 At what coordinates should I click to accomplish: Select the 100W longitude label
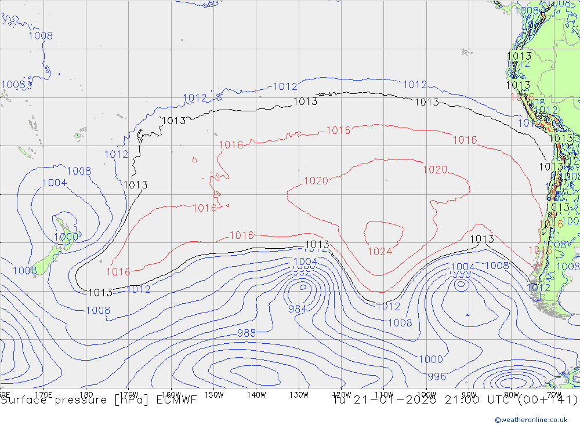click(x=426, y=394)
